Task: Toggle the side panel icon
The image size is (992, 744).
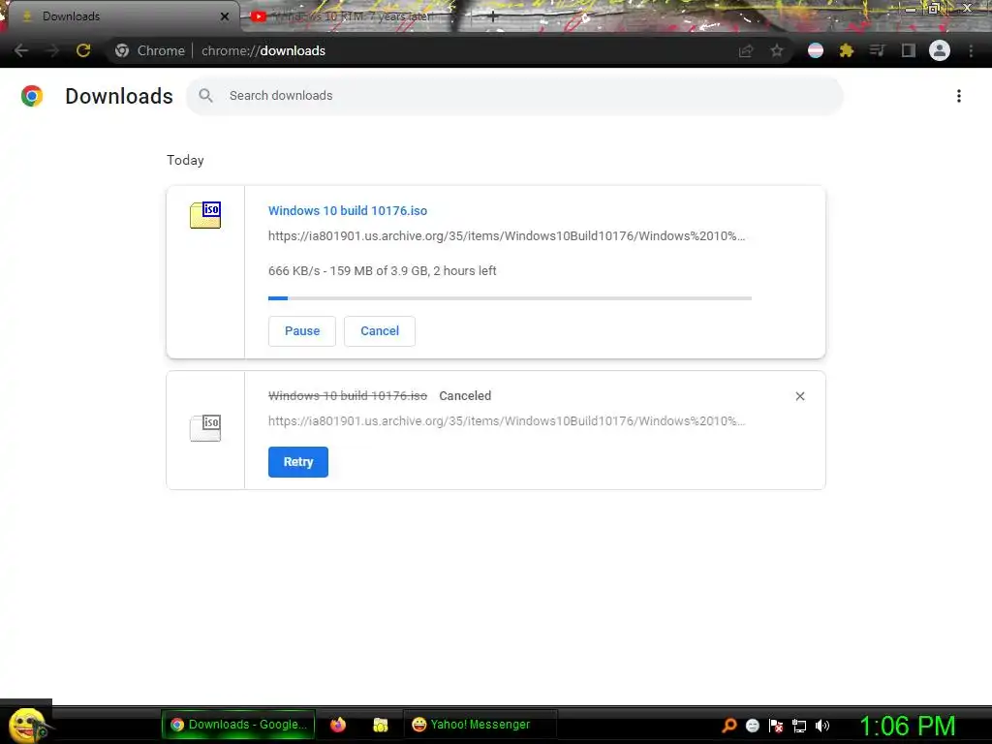Action: pyautogui.click(x=909, y=50)
